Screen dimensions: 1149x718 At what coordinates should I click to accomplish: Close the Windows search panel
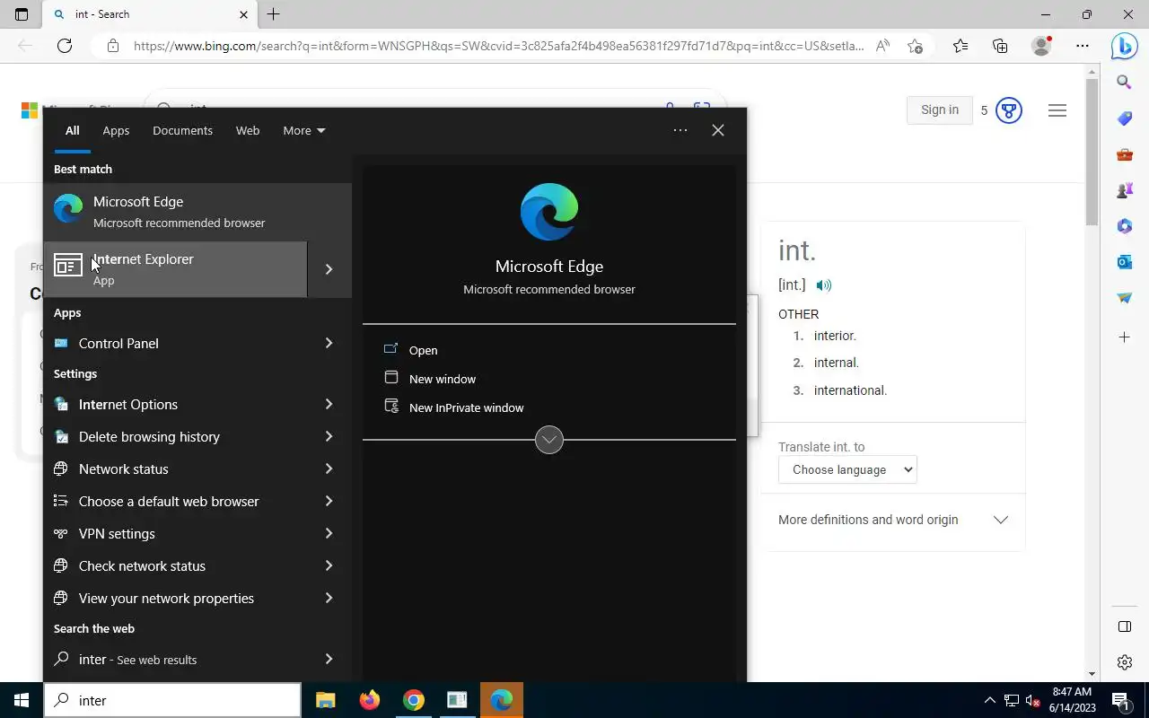point(718,130)
